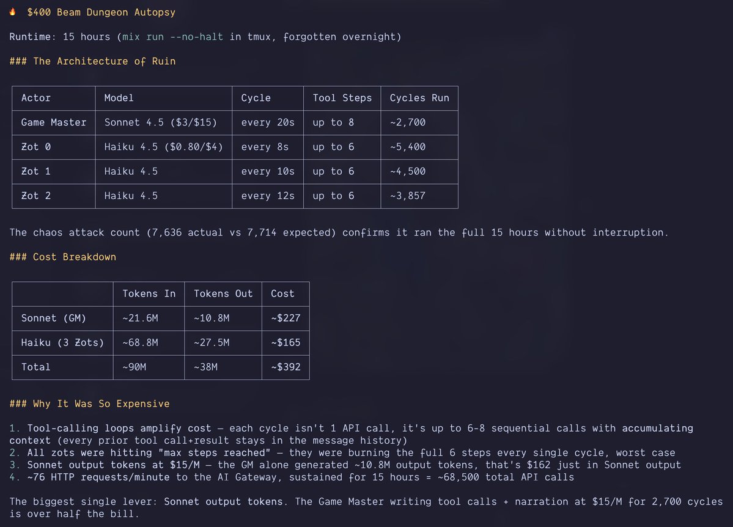Click the 'Cycles Run' column header
This screenshot has width=733, height=527.
pos(419,98)
